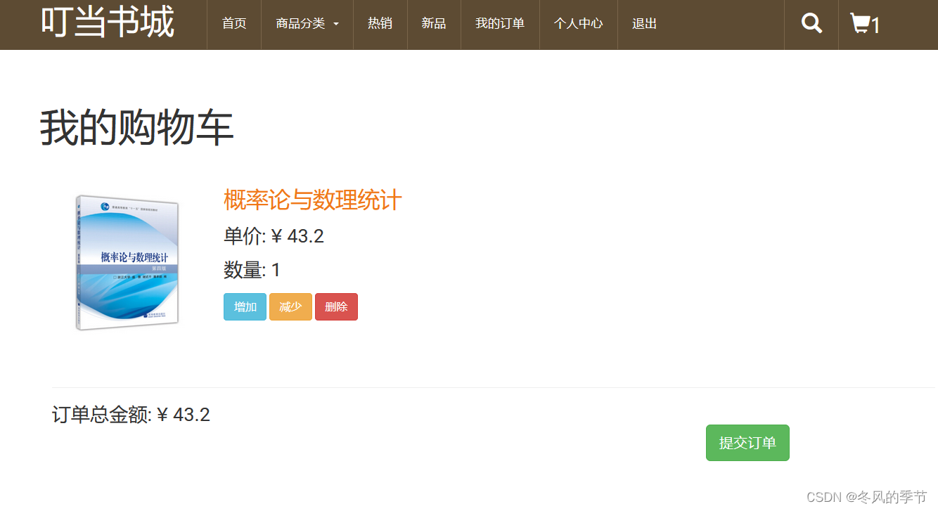View cart item count badge
This screenshot has height=511, width=938.
click(x=876, y=25)
